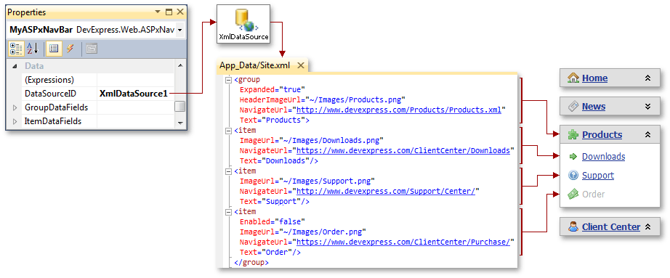Screen dimensions: 670x278
Task: Click the Products.xml NavigateUrl hyperlink
Action: 399,110
